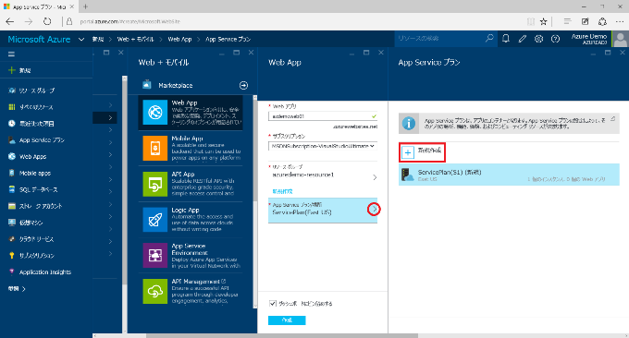Open Virtual machines in sidebar
The width and height of the screenshot is (629, 338).
point(31,223)
